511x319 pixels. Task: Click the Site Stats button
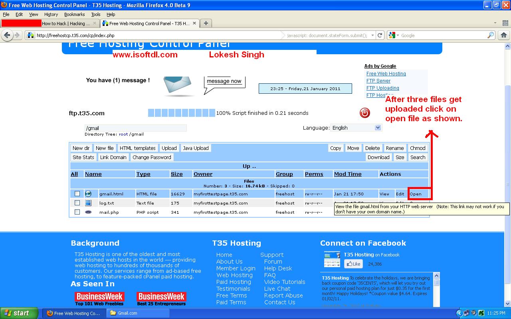(x=83, y=157)
